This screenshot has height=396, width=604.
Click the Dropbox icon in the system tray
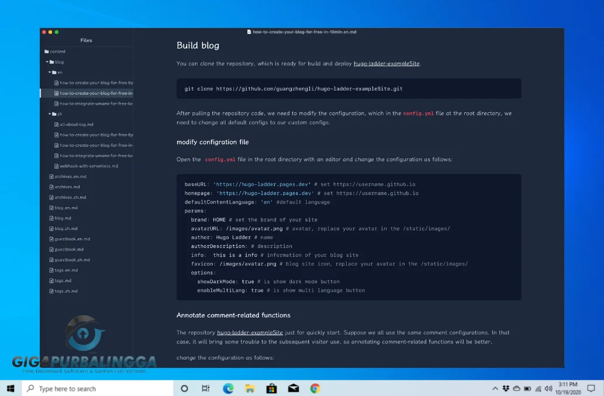click(505, 388)
